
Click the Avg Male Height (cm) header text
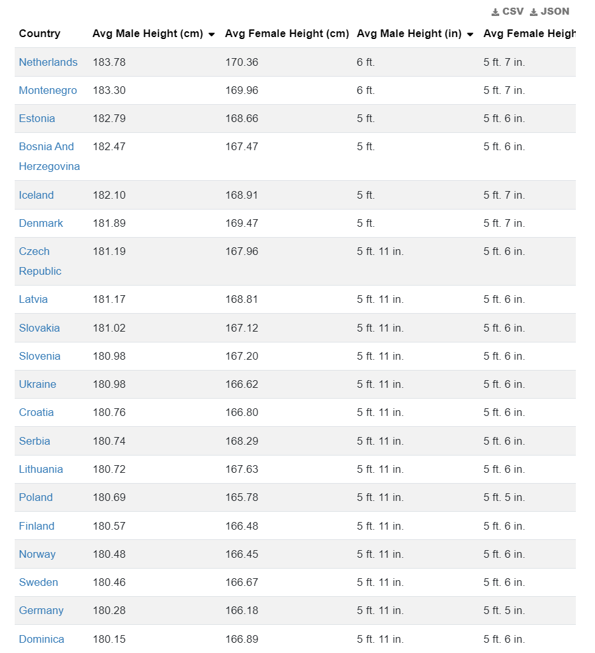click(147, 33)
